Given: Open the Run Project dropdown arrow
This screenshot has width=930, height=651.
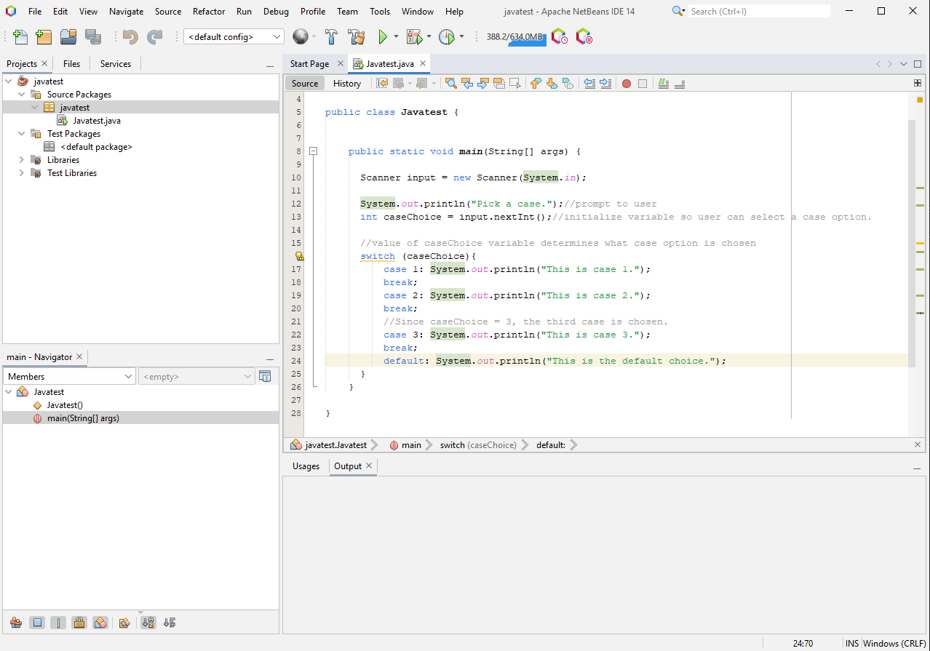Looking at the screenshot, I should pos(396,37).
